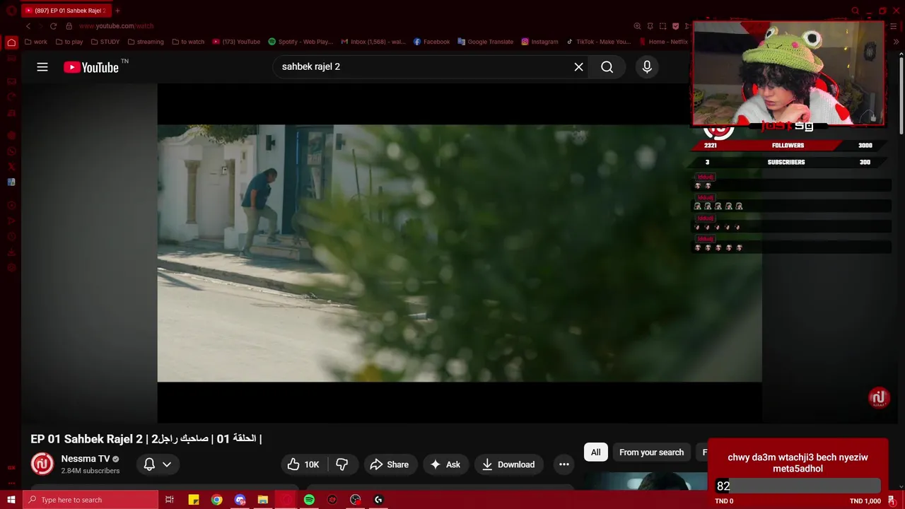The height and width of the screenshot is (509, 905).
Task: Open the 'to play' bookmarks folder
Action: 69,42
